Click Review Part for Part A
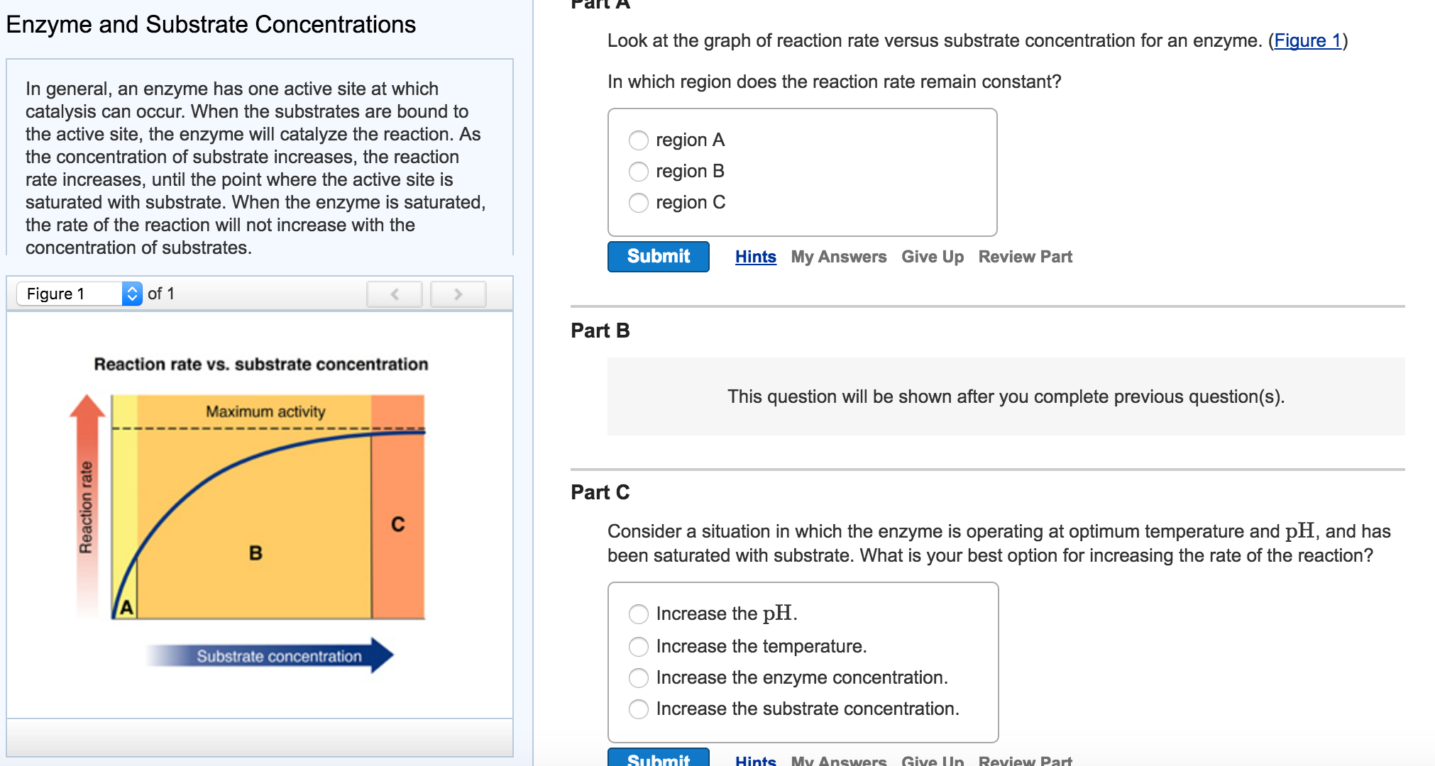This screenshot has width=1435, height=766. (1025, 257)
